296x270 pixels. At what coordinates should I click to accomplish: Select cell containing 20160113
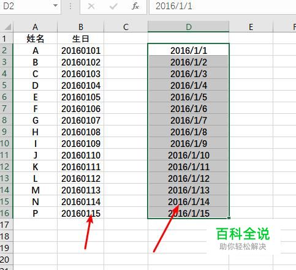[x=81, y=190]
